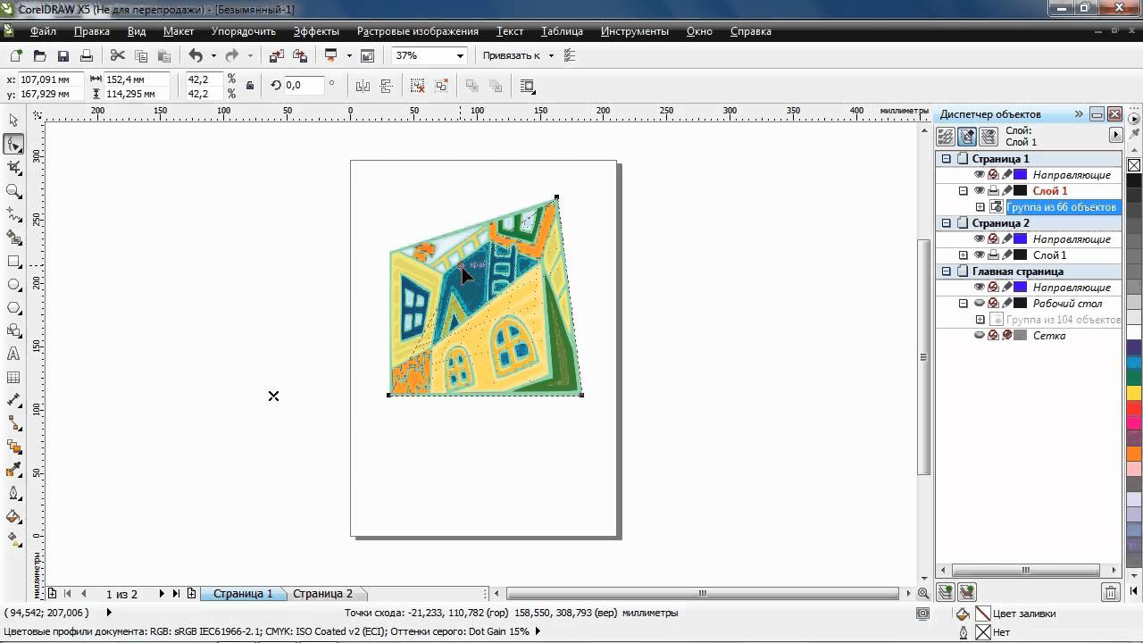Screen dimensions: 1143x643
Task: Open the zoom level 37% dropdown
Action: pos(460,55)
